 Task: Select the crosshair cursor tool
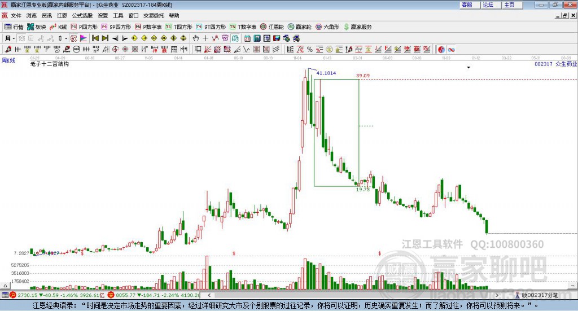(205, 38)
